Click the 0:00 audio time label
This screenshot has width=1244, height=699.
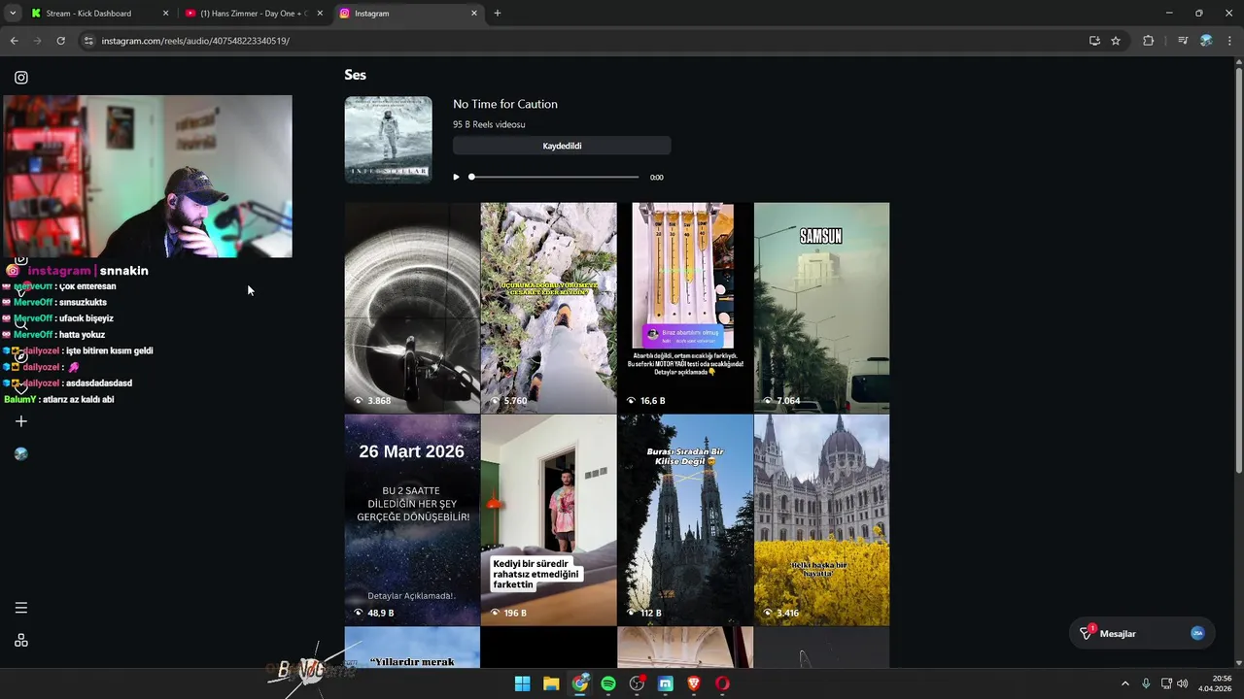657,178
